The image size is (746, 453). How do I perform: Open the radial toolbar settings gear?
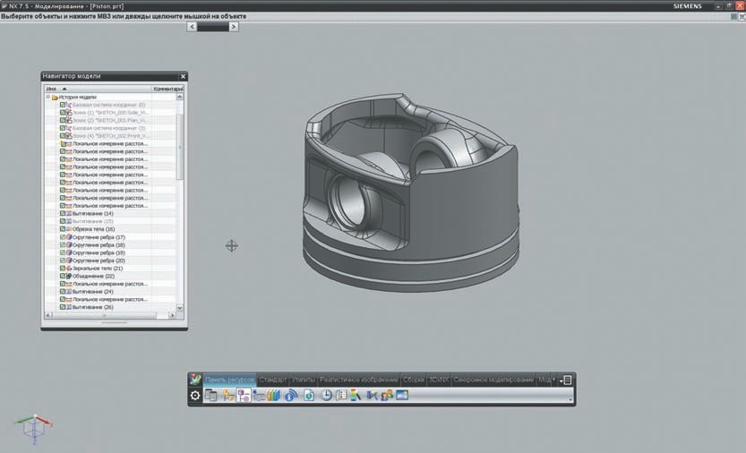click(195, 396)
